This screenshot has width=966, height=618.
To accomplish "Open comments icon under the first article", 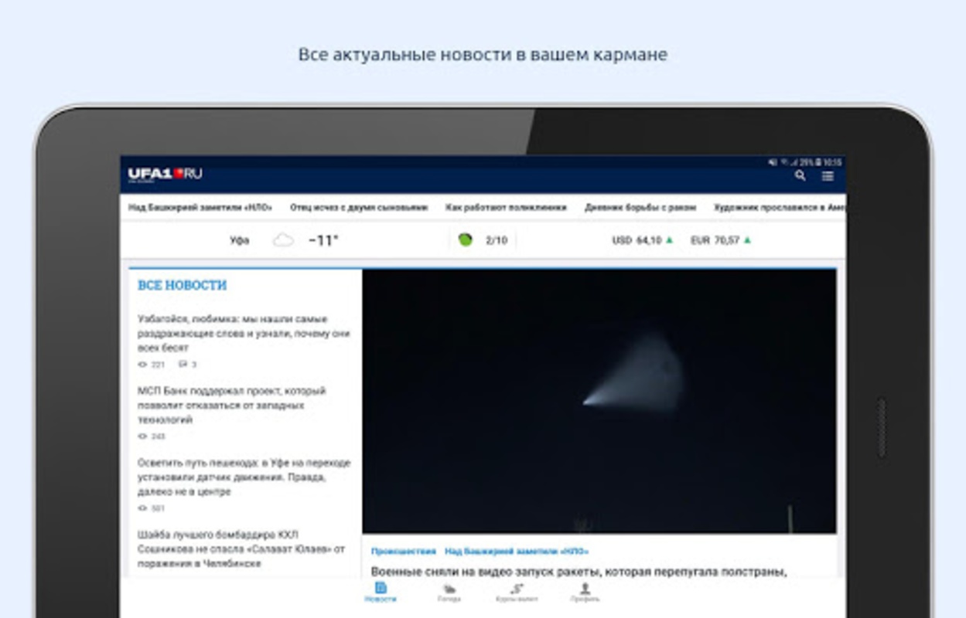I will coord(183,364).
